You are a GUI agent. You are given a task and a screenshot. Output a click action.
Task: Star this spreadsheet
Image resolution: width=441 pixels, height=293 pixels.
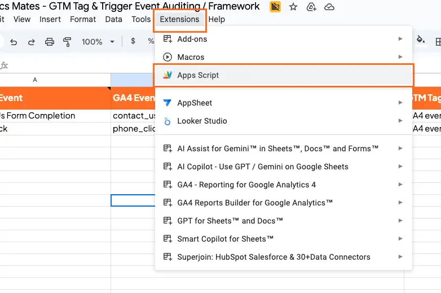click(x=293, y=7)
